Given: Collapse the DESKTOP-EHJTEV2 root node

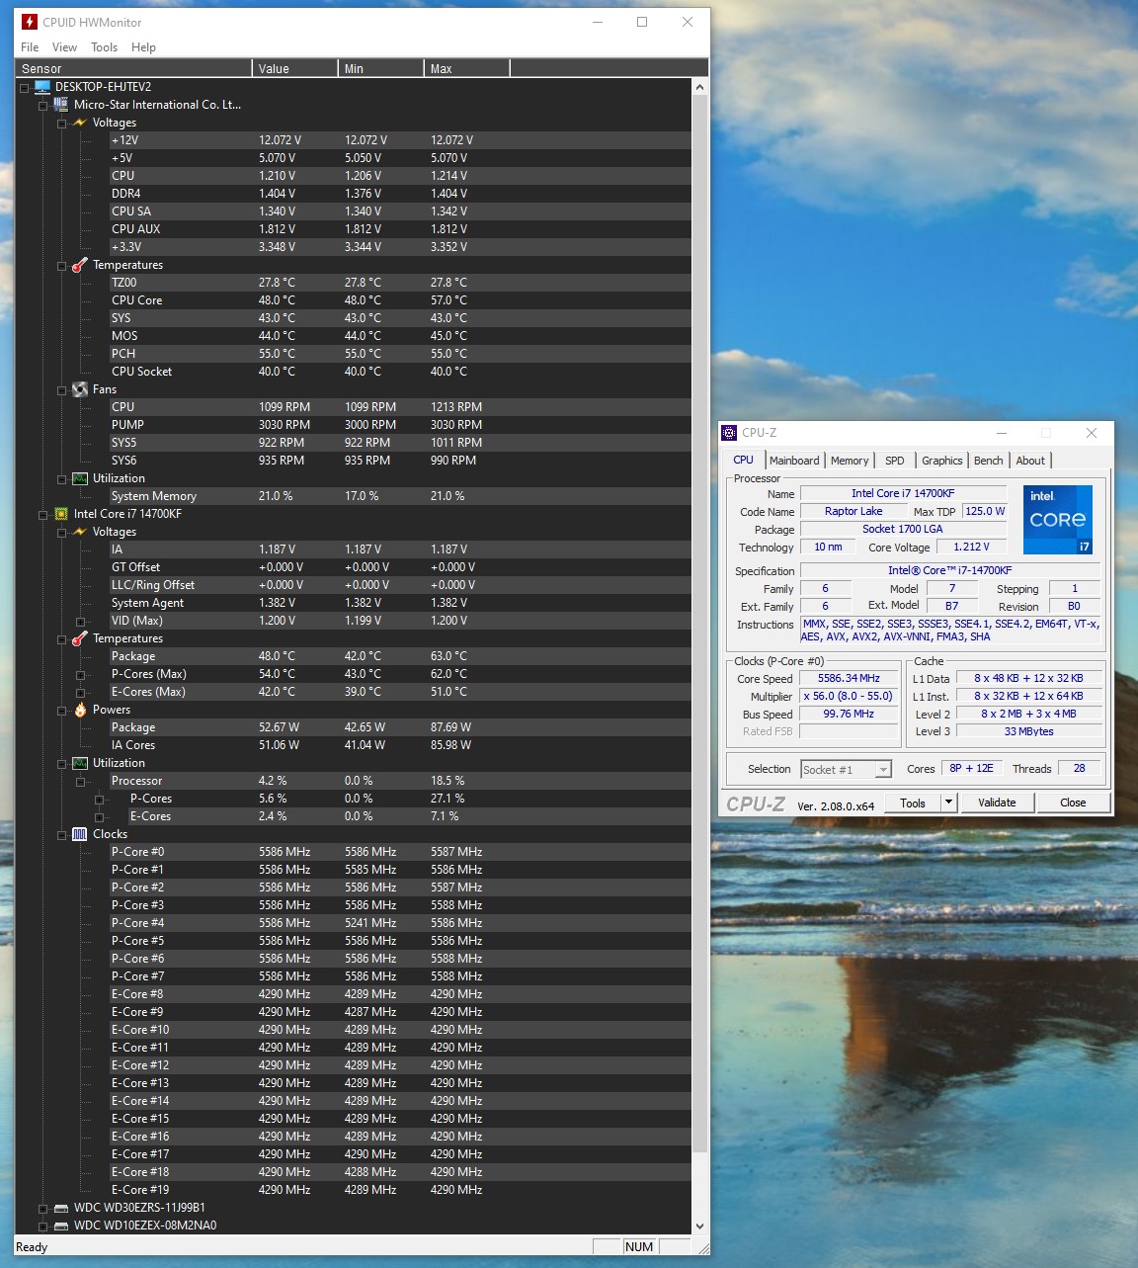Looking at the screenshot, I should tap(24, 88).
